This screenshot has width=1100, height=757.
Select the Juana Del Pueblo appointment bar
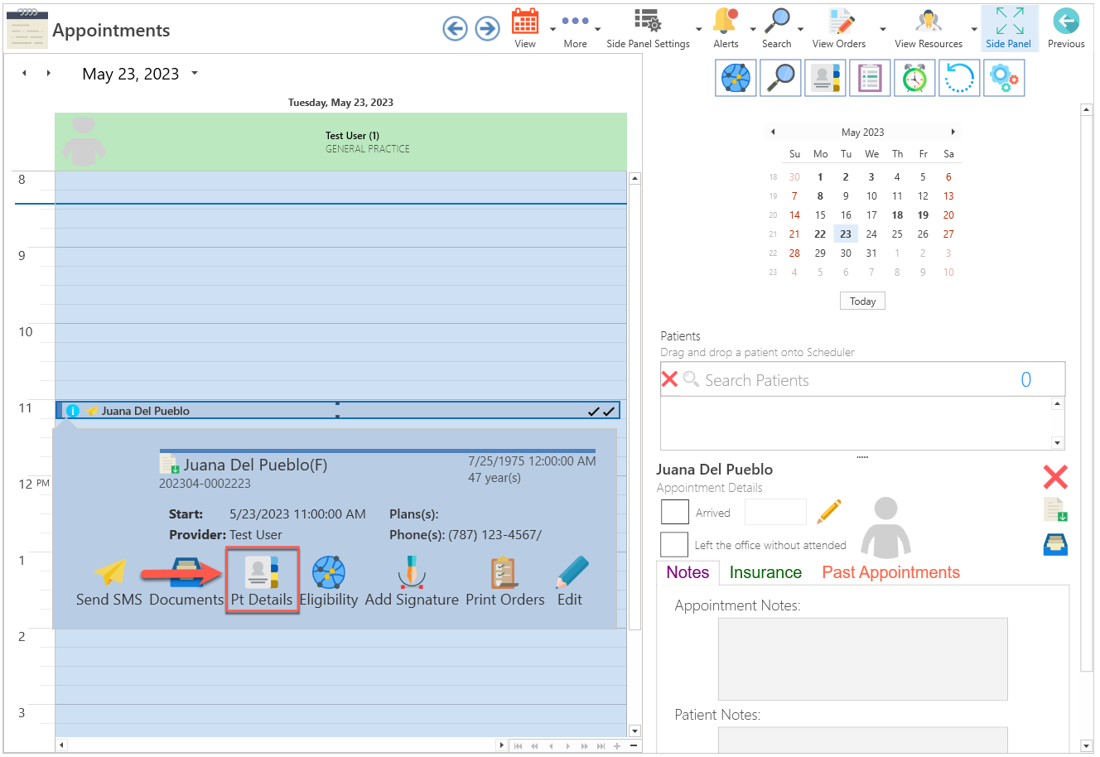click(x=338, y=411)
